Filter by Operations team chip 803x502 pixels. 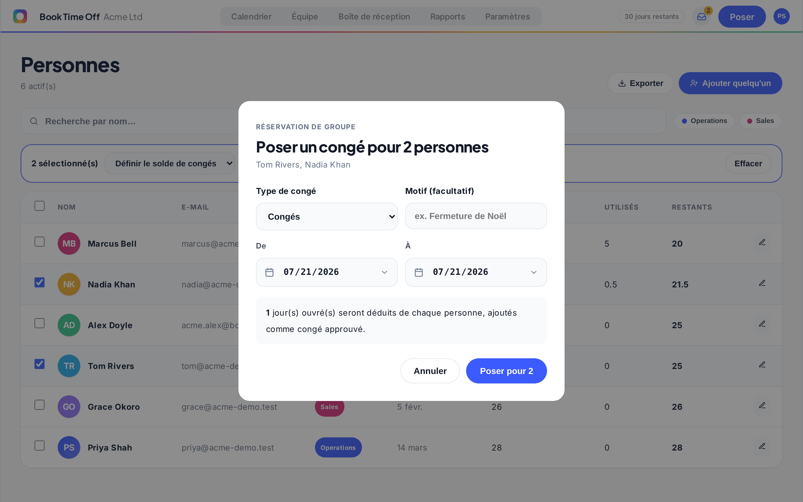pyautogui.click(x=704, y=121)
